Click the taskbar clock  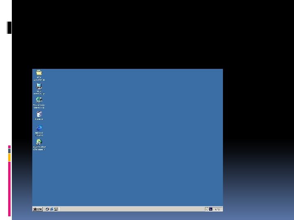coord(217,209)
